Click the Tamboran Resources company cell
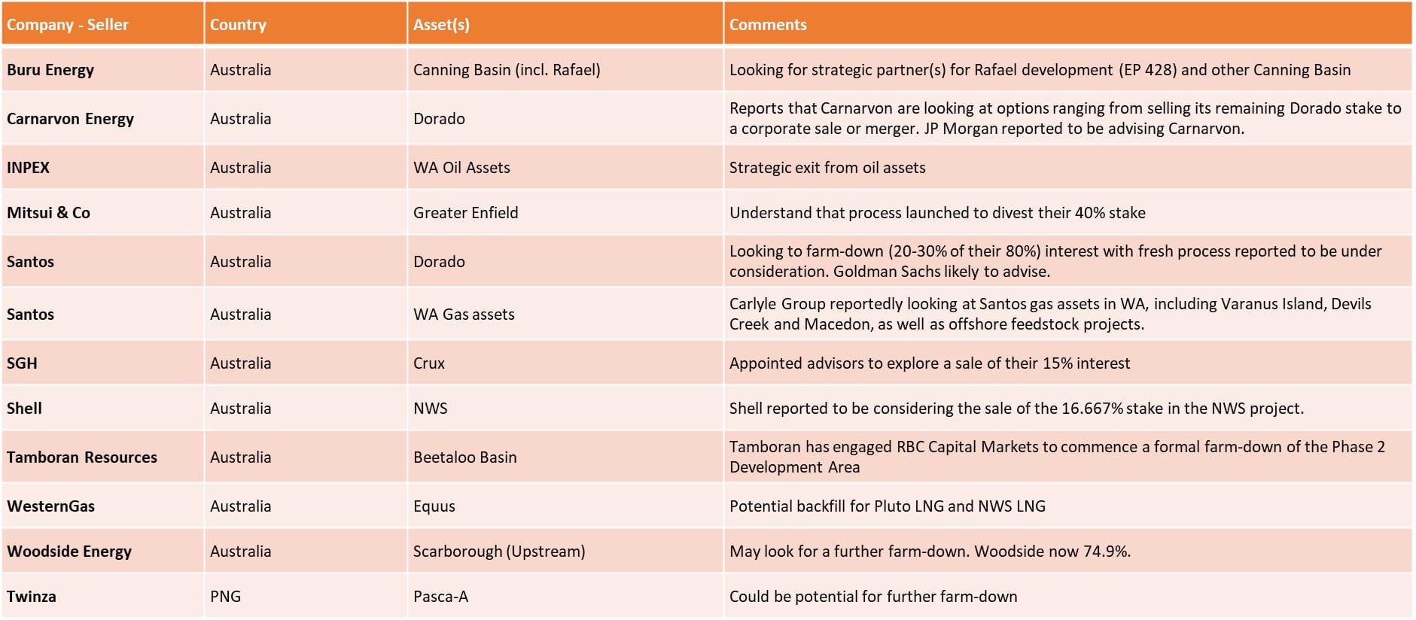The height and width of the screenshot is (620, 1416). (82, 457)
